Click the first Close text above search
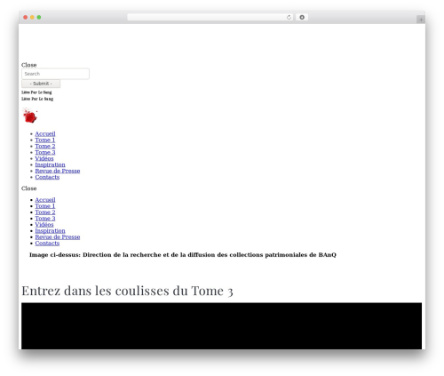 pos(29,65)
